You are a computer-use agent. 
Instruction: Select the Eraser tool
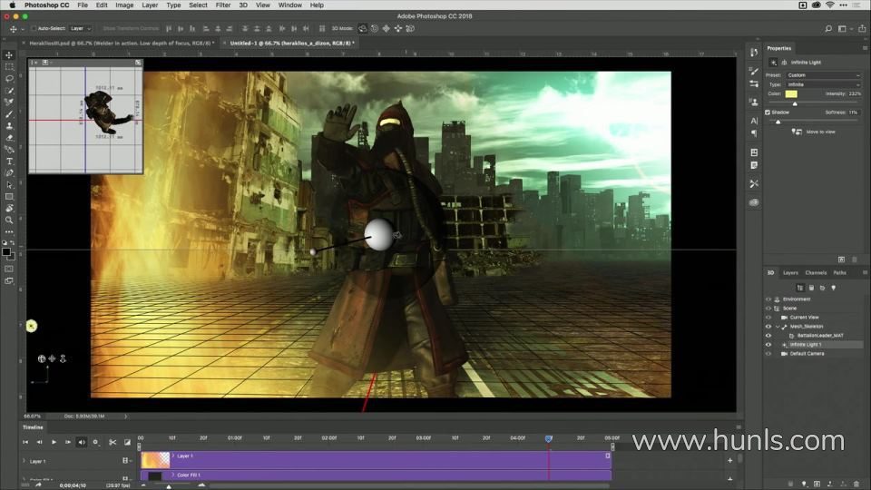click(x=9, y=138)
